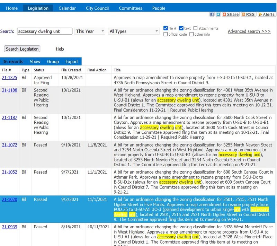Open the RSS feed
This screenshot has height=246, width=277.
pos(248,15)
